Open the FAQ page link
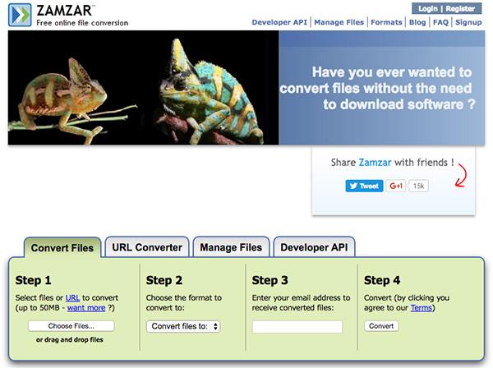Image resolution: width=493 pixels, height=368 pixels. [441, 24]
